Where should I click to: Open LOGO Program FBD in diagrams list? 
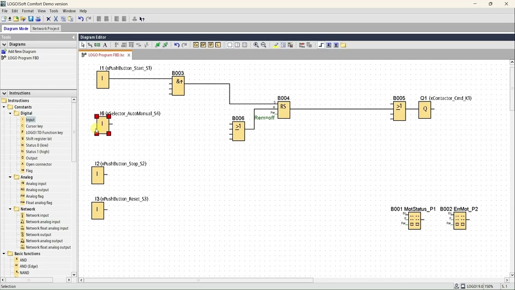23,58
